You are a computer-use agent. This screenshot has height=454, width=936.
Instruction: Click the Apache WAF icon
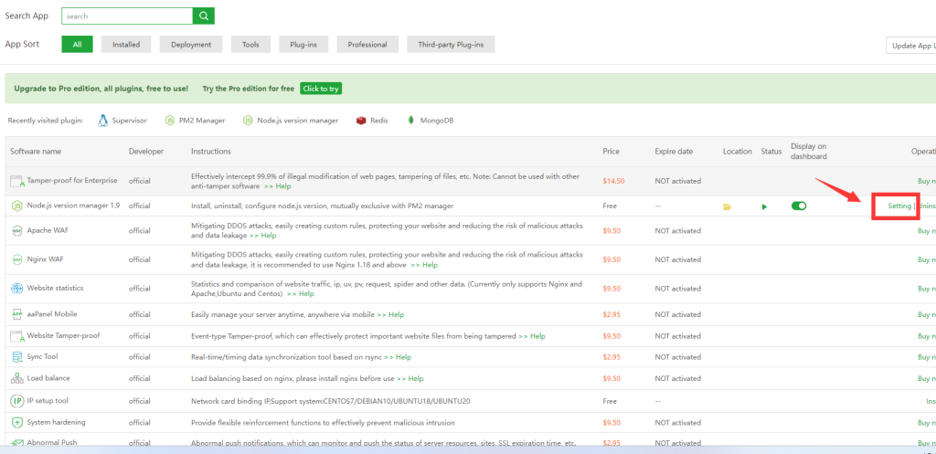click(x=16, y=231)
